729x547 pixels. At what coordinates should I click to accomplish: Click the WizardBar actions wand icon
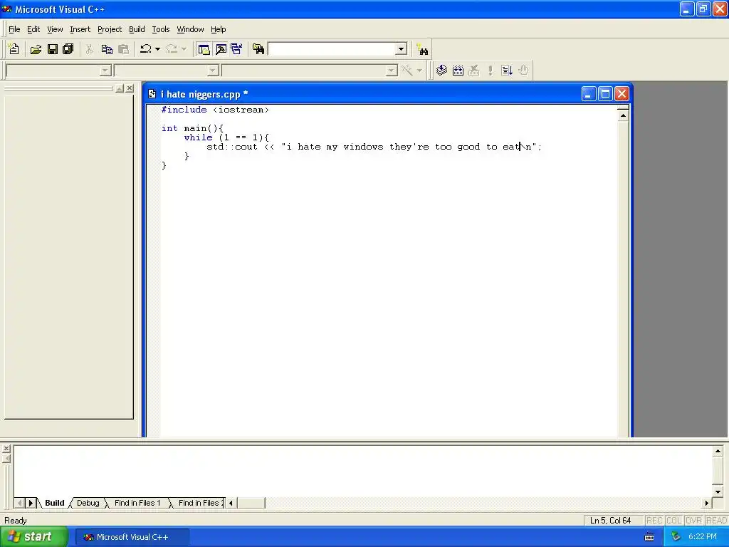tap(407, 71)
